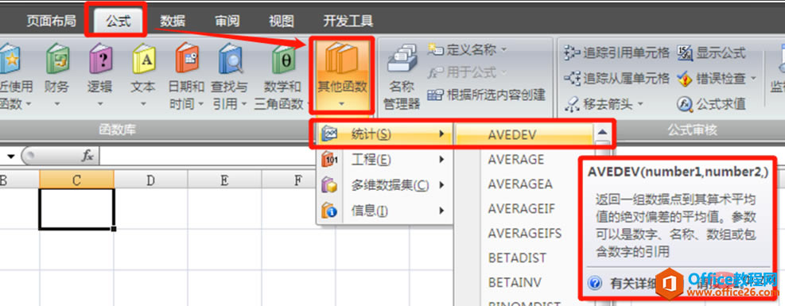Switch to the 公式 tab
The image size is (785, 306).
coord(119,21)
